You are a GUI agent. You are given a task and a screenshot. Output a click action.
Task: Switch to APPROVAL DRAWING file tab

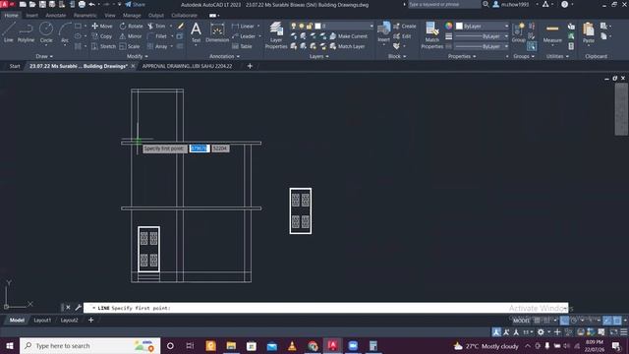click(x=188, y=66)
